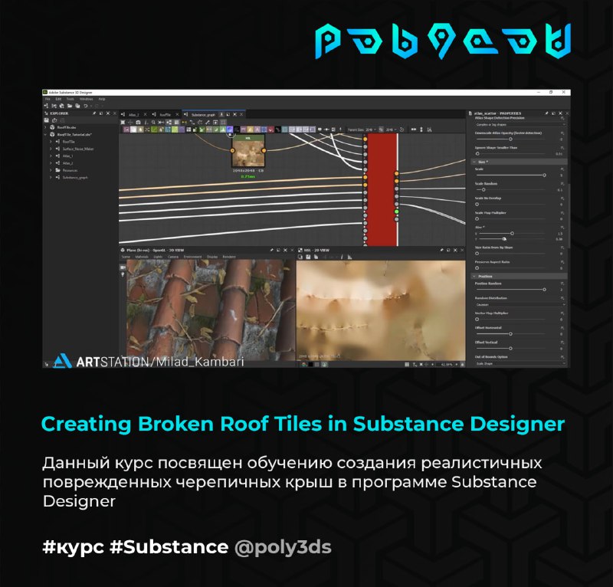Screen dimensions: 613x587
Task: Select Substance_graph in Explorer tree
Action: click(x=75, y=177)
